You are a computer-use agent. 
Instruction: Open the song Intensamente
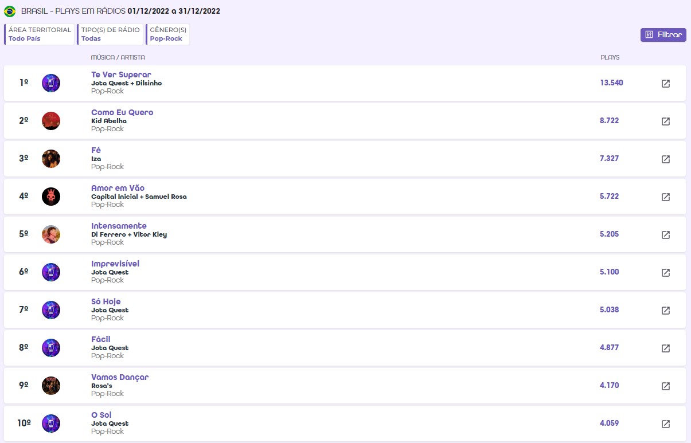119,226
